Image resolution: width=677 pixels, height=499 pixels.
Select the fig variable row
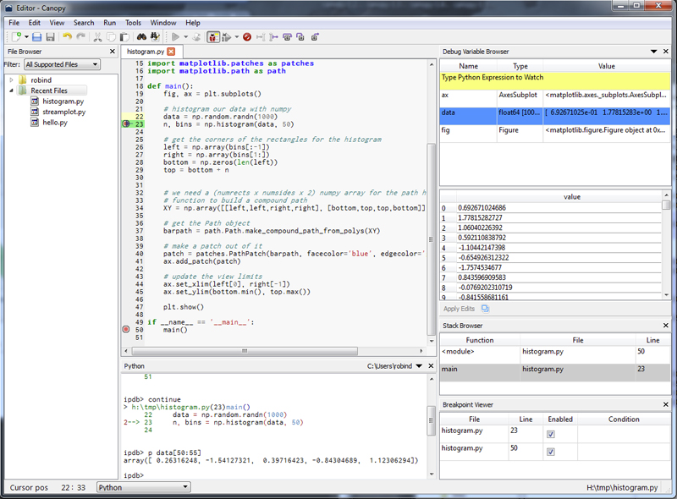click(555, 134)
